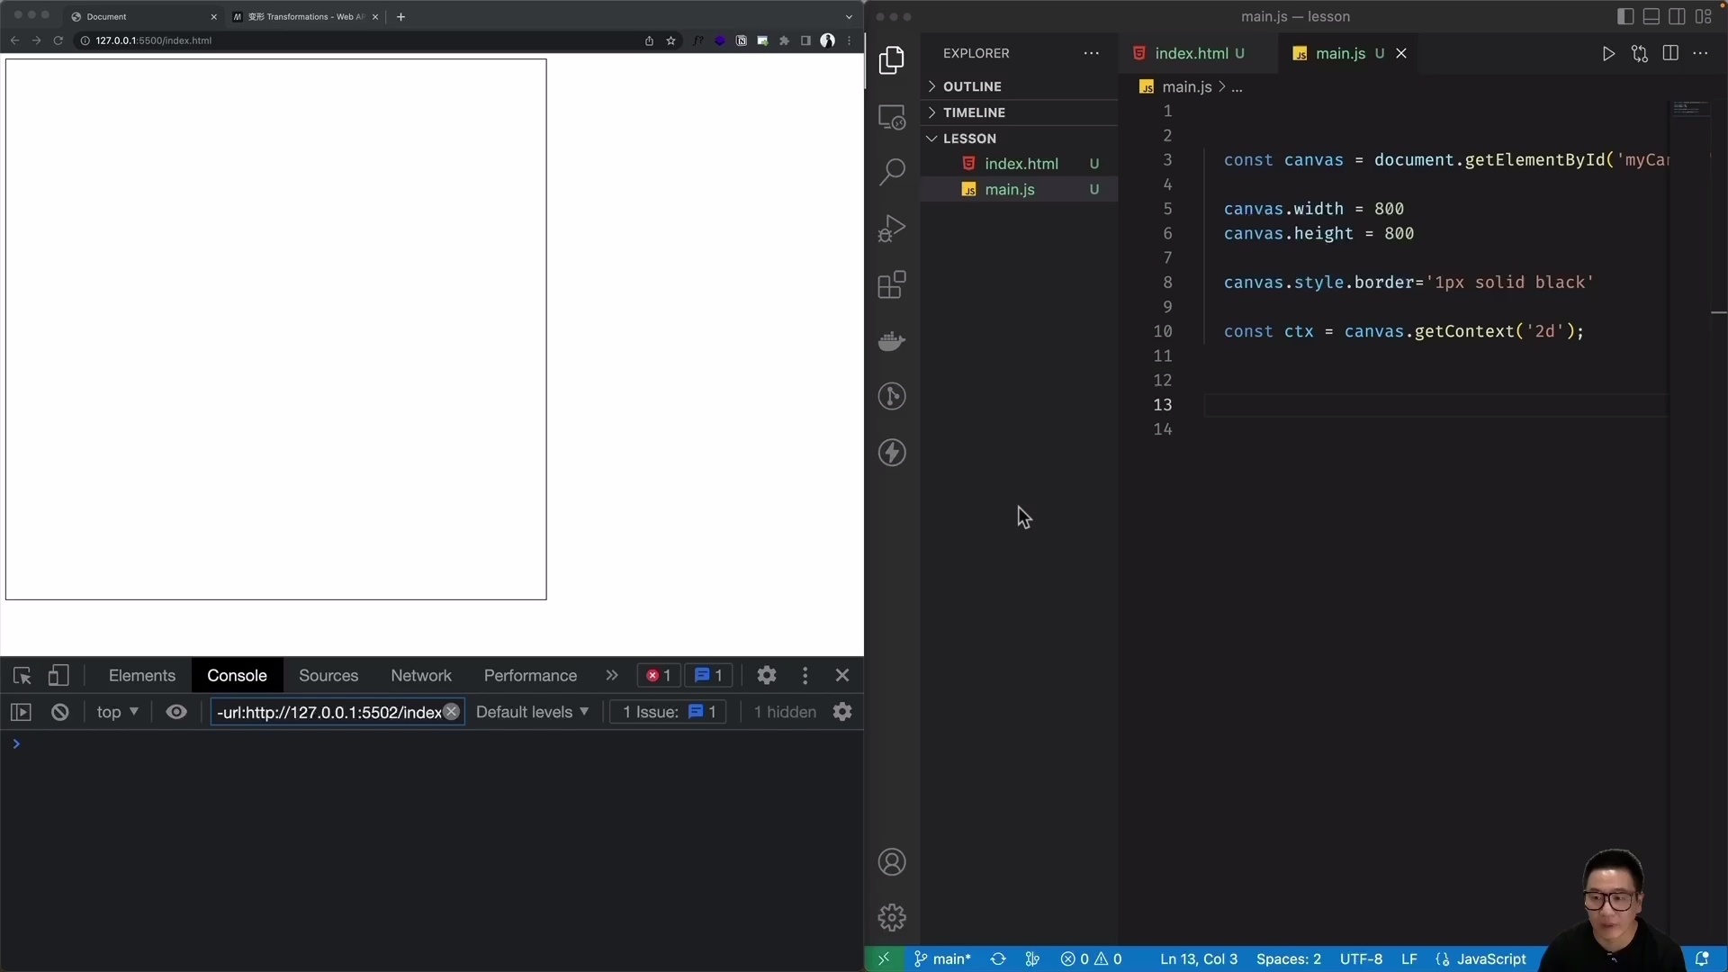Image resolution: width=1728 pixels, height=972 pixels.
Task: Toggle VS Code secondary side bar from the title bar
Action: tap(1677, 16)
